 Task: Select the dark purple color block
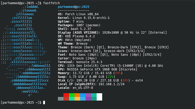click(88, 99)
